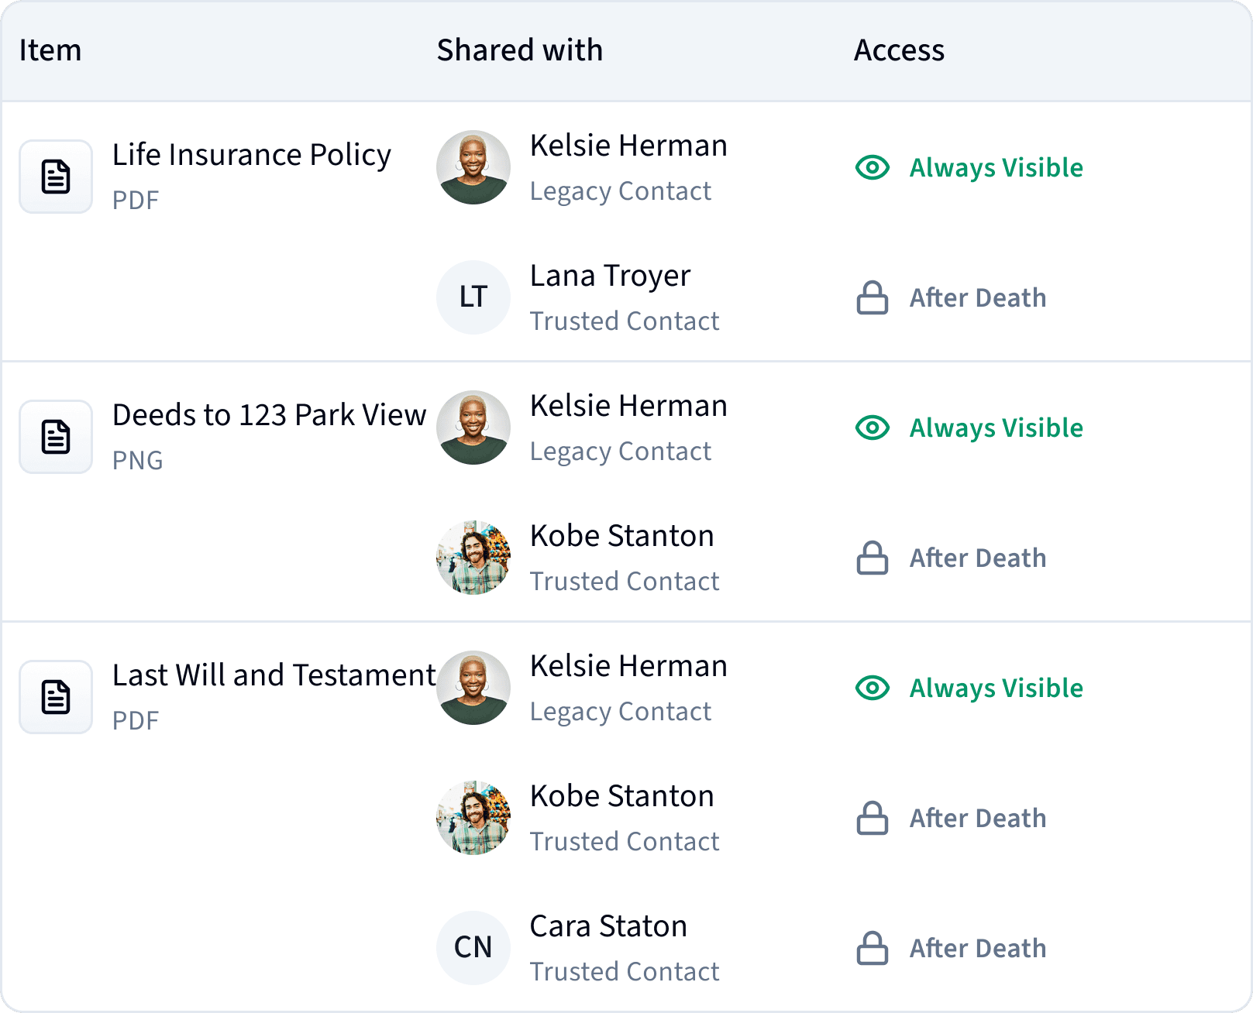
Task: Select the Deeds to 123 Park View title
Action: coord(269,415)
